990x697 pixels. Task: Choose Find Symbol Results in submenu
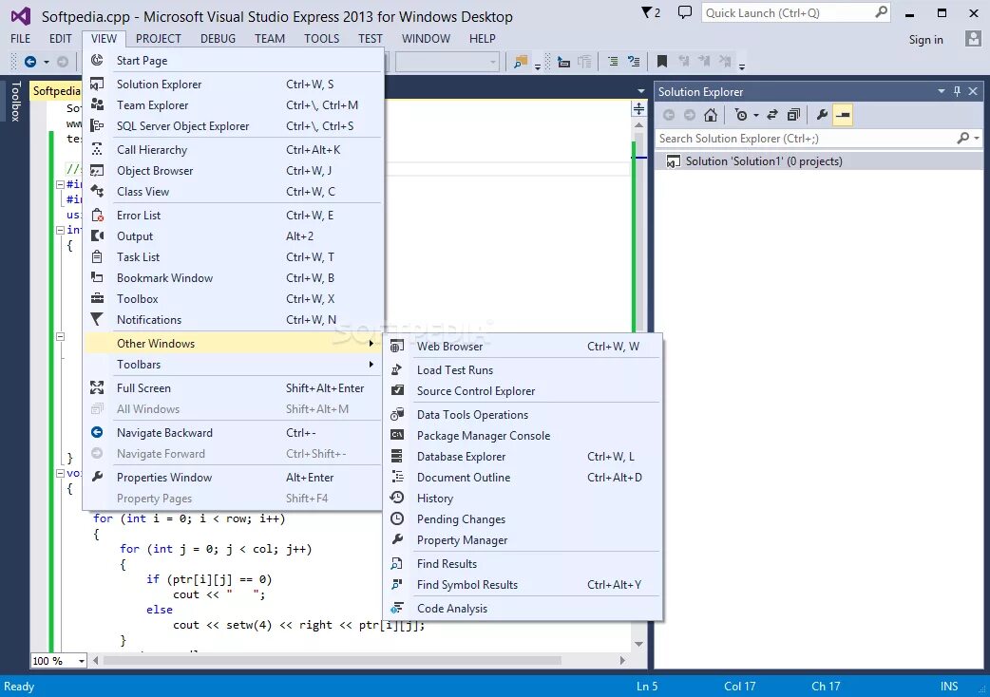coord(524,585)
